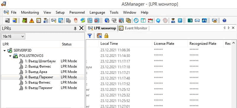
Task: Click the logout blue arrow icon
Action: pyautogui.click(x=15, y=20)
